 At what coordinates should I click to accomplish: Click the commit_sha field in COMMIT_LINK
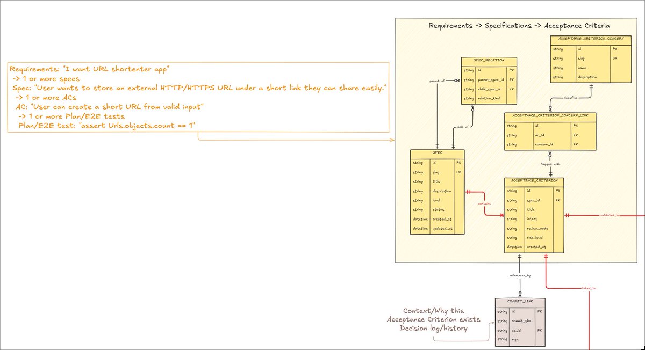click(522, 321)
